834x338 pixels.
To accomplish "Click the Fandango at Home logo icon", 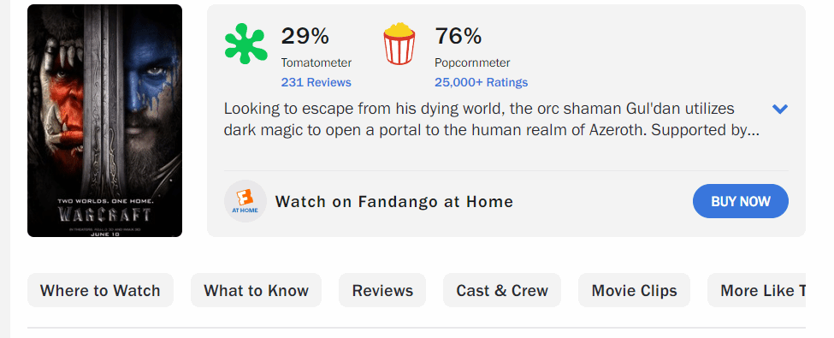I will (245, 201).
